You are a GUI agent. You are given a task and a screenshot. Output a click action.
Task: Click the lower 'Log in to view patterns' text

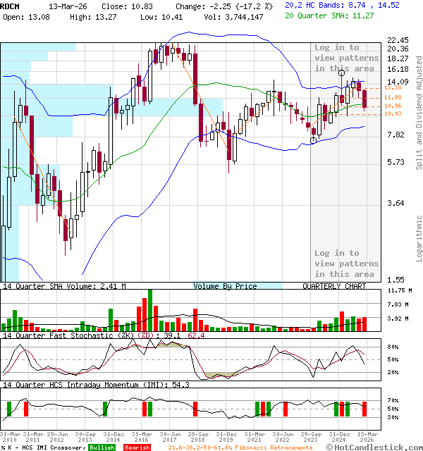coord(345,263)
